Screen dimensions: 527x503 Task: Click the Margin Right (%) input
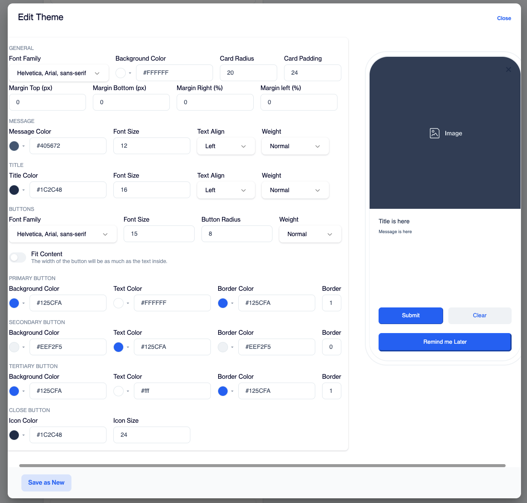point(215,102)
